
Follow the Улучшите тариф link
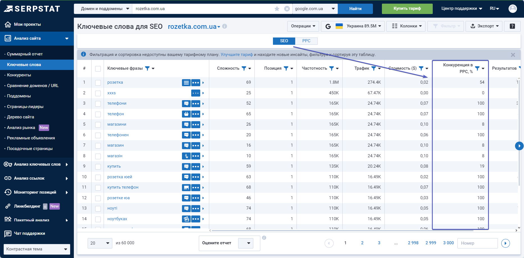[236, 55]
